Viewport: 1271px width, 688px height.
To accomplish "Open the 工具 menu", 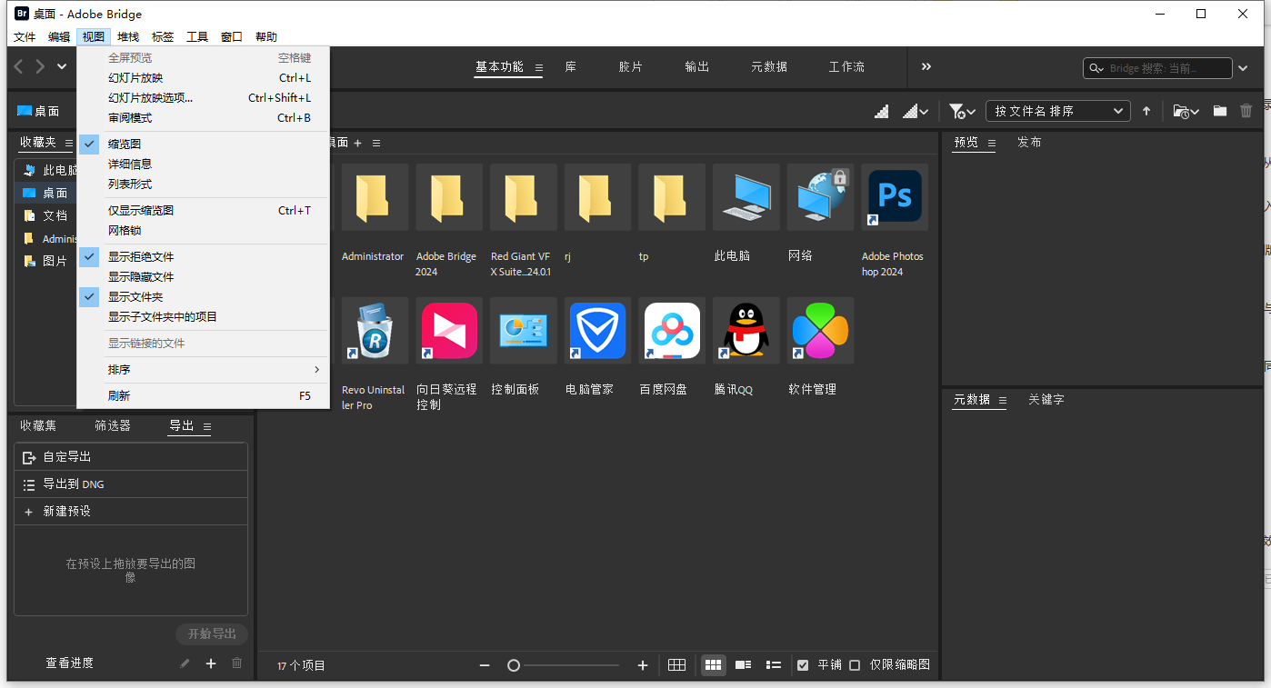I will [x=196, y=36].
